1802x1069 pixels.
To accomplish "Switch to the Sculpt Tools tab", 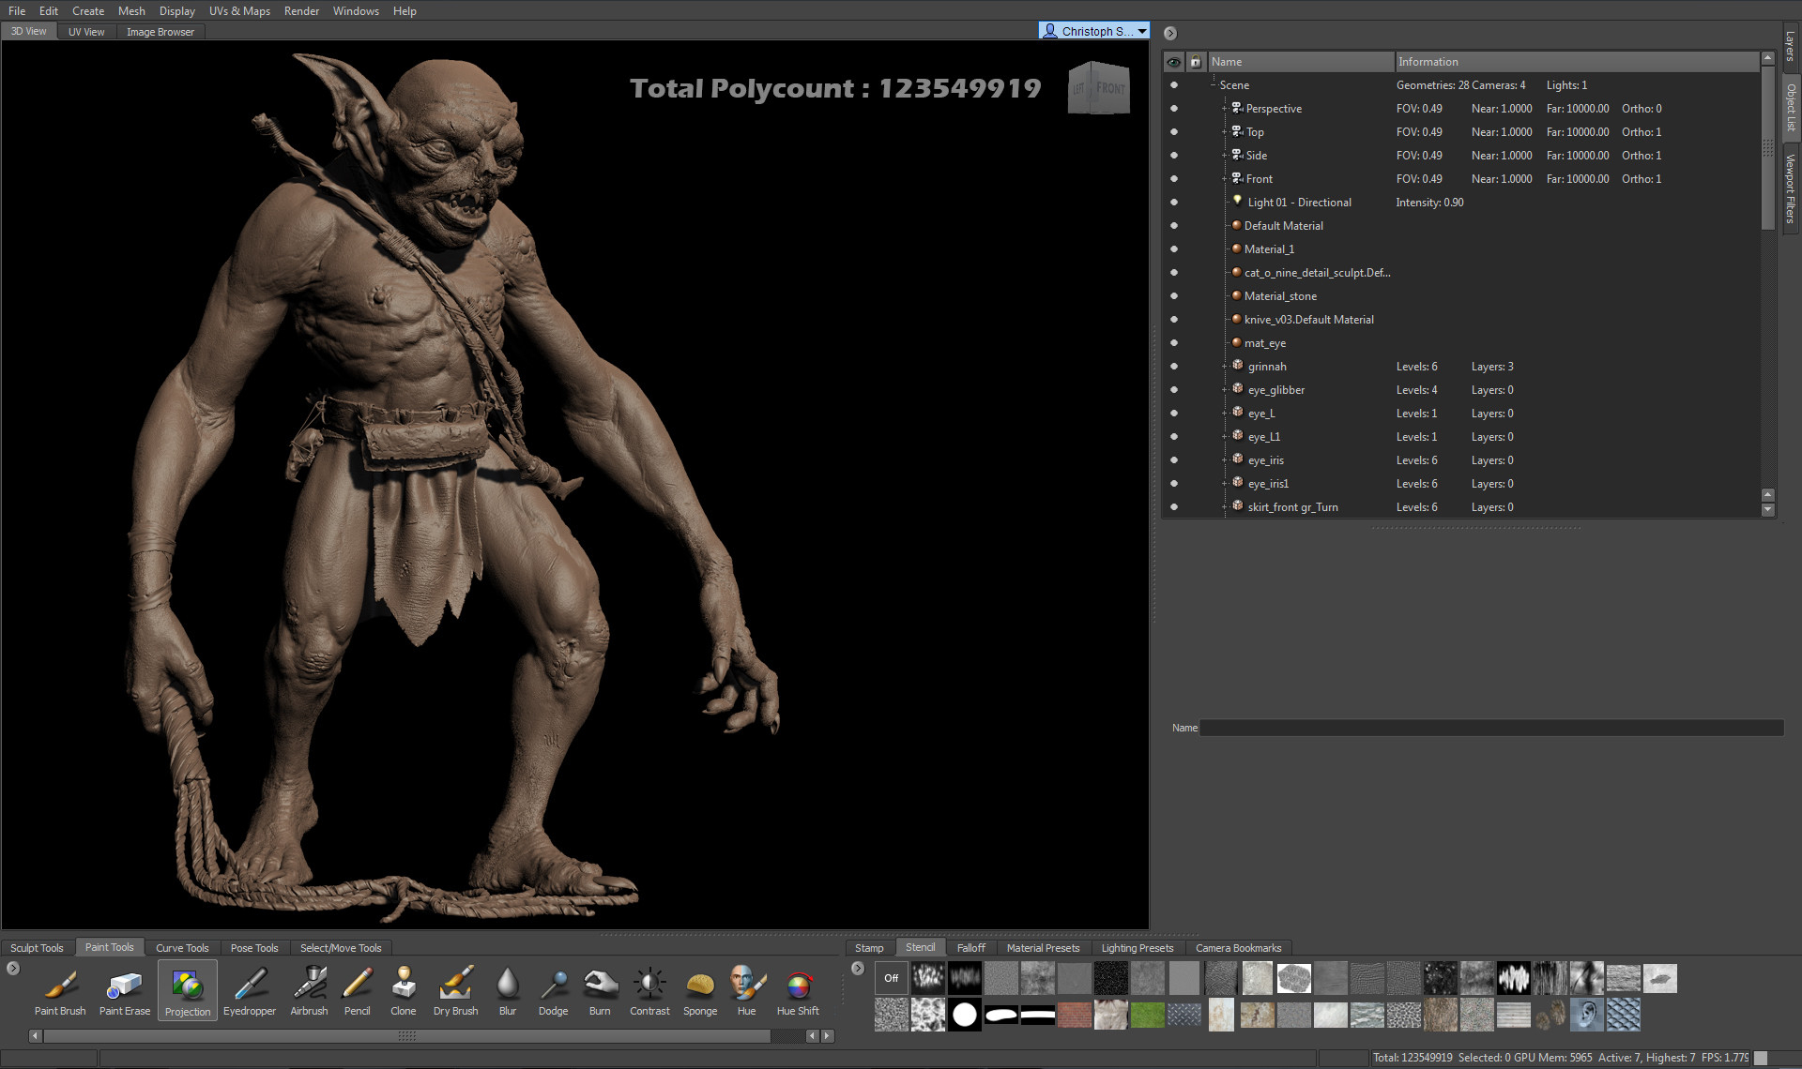I will pos(37,948).
